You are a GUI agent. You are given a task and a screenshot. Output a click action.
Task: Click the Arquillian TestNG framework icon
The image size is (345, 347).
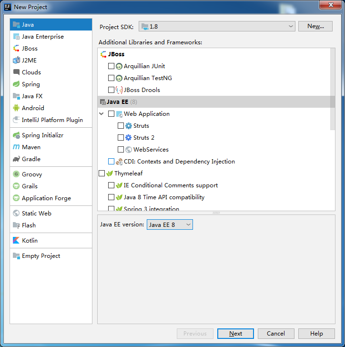coord(119,78)
